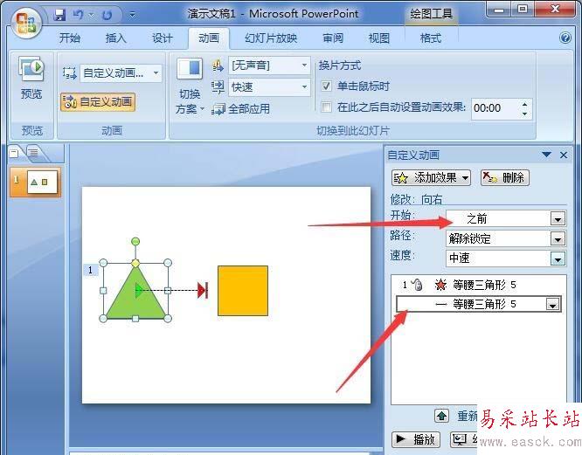Click the transition sound icon
This screenshot has width=582, height=455.
[218, 65]
